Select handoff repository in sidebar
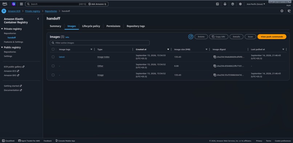Screen dimensions: 293x143 pos(12,38)
